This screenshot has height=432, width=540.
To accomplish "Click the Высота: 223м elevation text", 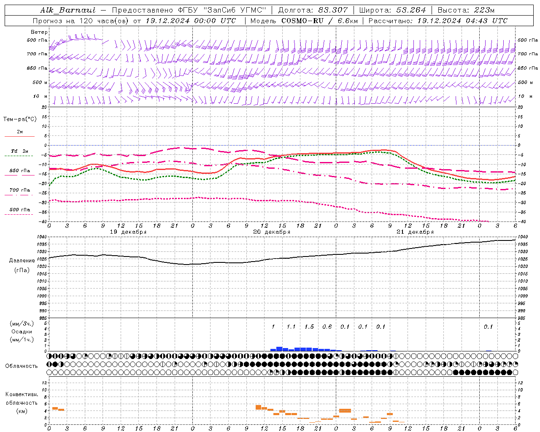I will coord(466,10).
